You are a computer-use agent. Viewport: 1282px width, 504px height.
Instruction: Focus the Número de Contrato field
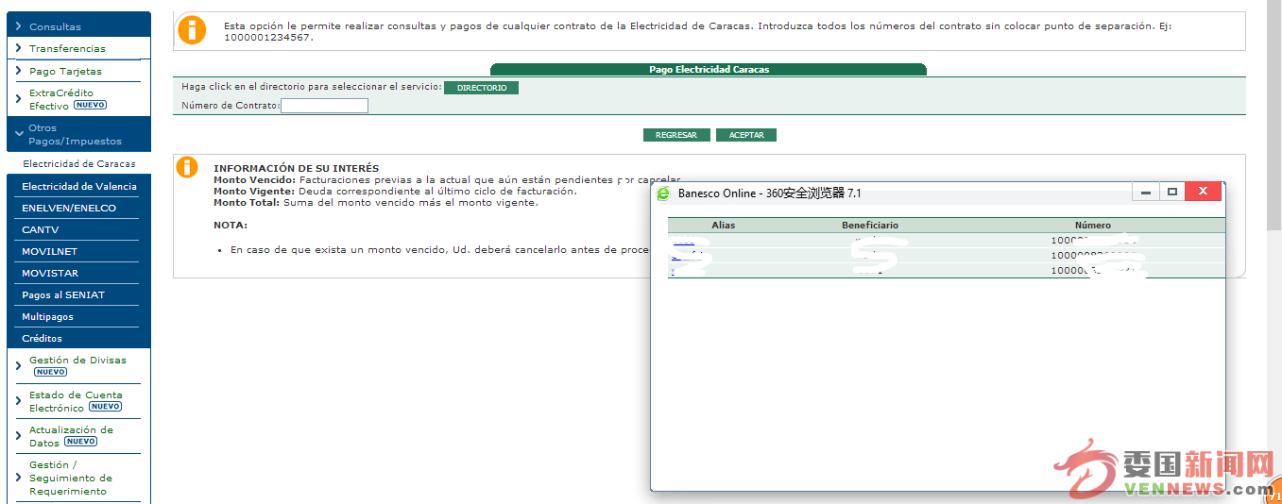[324, 106]
